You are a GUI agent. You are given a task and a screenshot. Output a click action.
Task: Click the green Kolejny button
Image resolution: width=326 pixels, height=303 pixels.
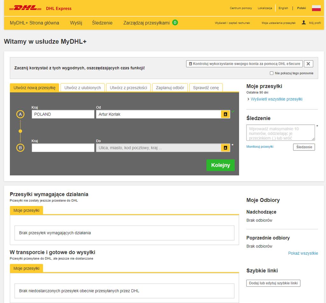[220, 165]
